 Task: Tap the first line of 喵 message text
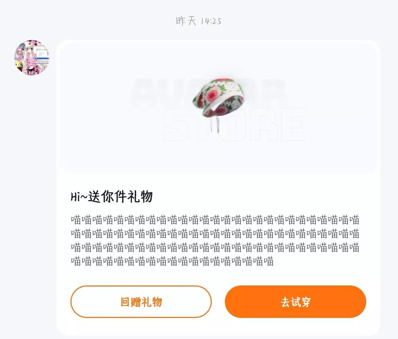click(x=215, y=220)
